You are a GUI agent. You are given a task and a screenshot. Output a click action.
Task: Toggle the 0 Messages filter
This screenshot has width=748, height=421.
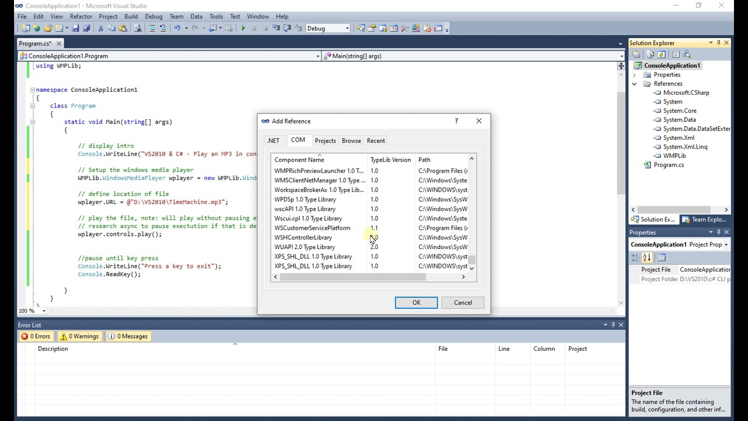click(128, 336)
